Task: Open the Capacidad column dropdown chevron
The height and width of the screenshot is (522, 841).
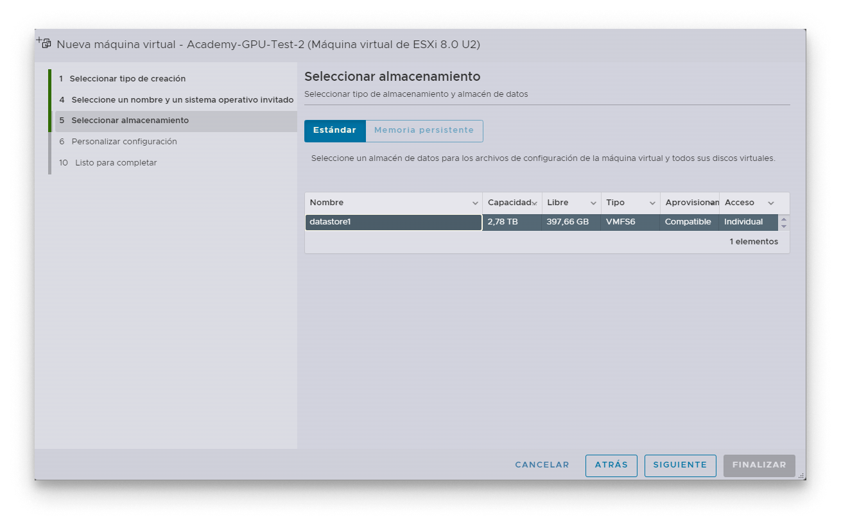Action: click(534, 203)
